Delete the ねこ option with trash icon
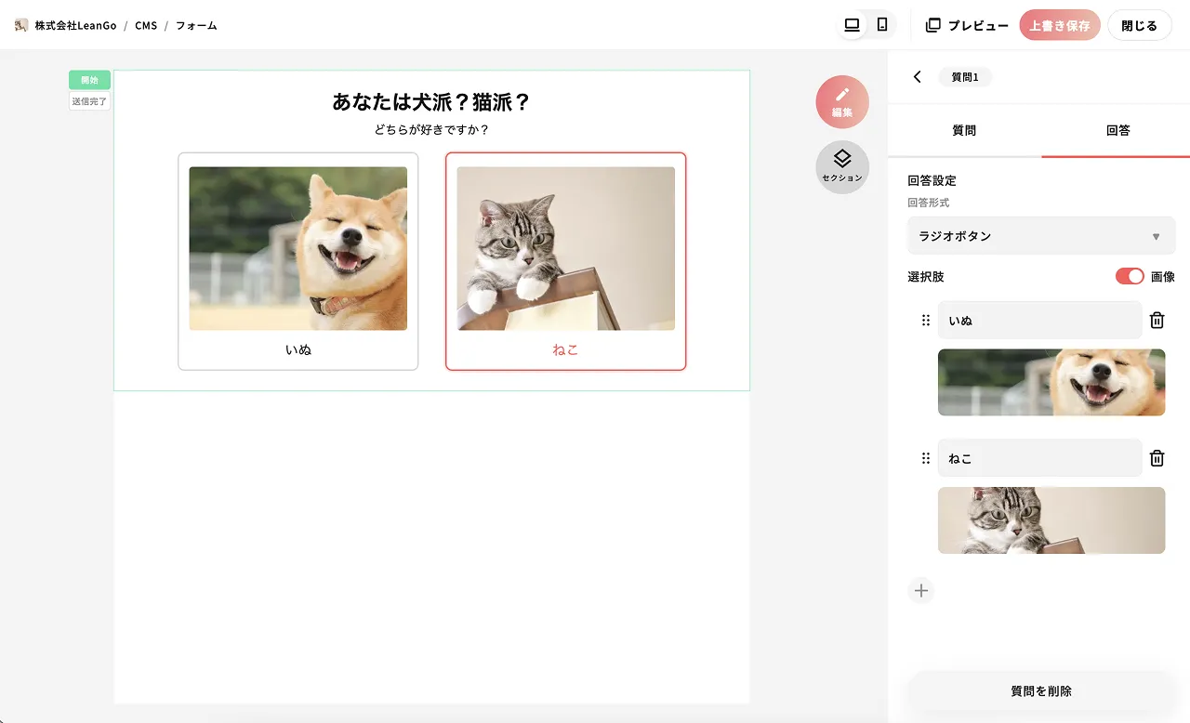The width and height of the screenshot is (1190, 723). (x=1157, y=458)
